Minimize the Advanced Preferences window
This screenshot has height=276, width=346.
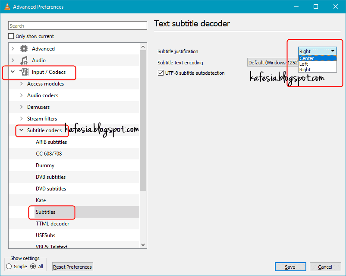click(x=296, y=6)
